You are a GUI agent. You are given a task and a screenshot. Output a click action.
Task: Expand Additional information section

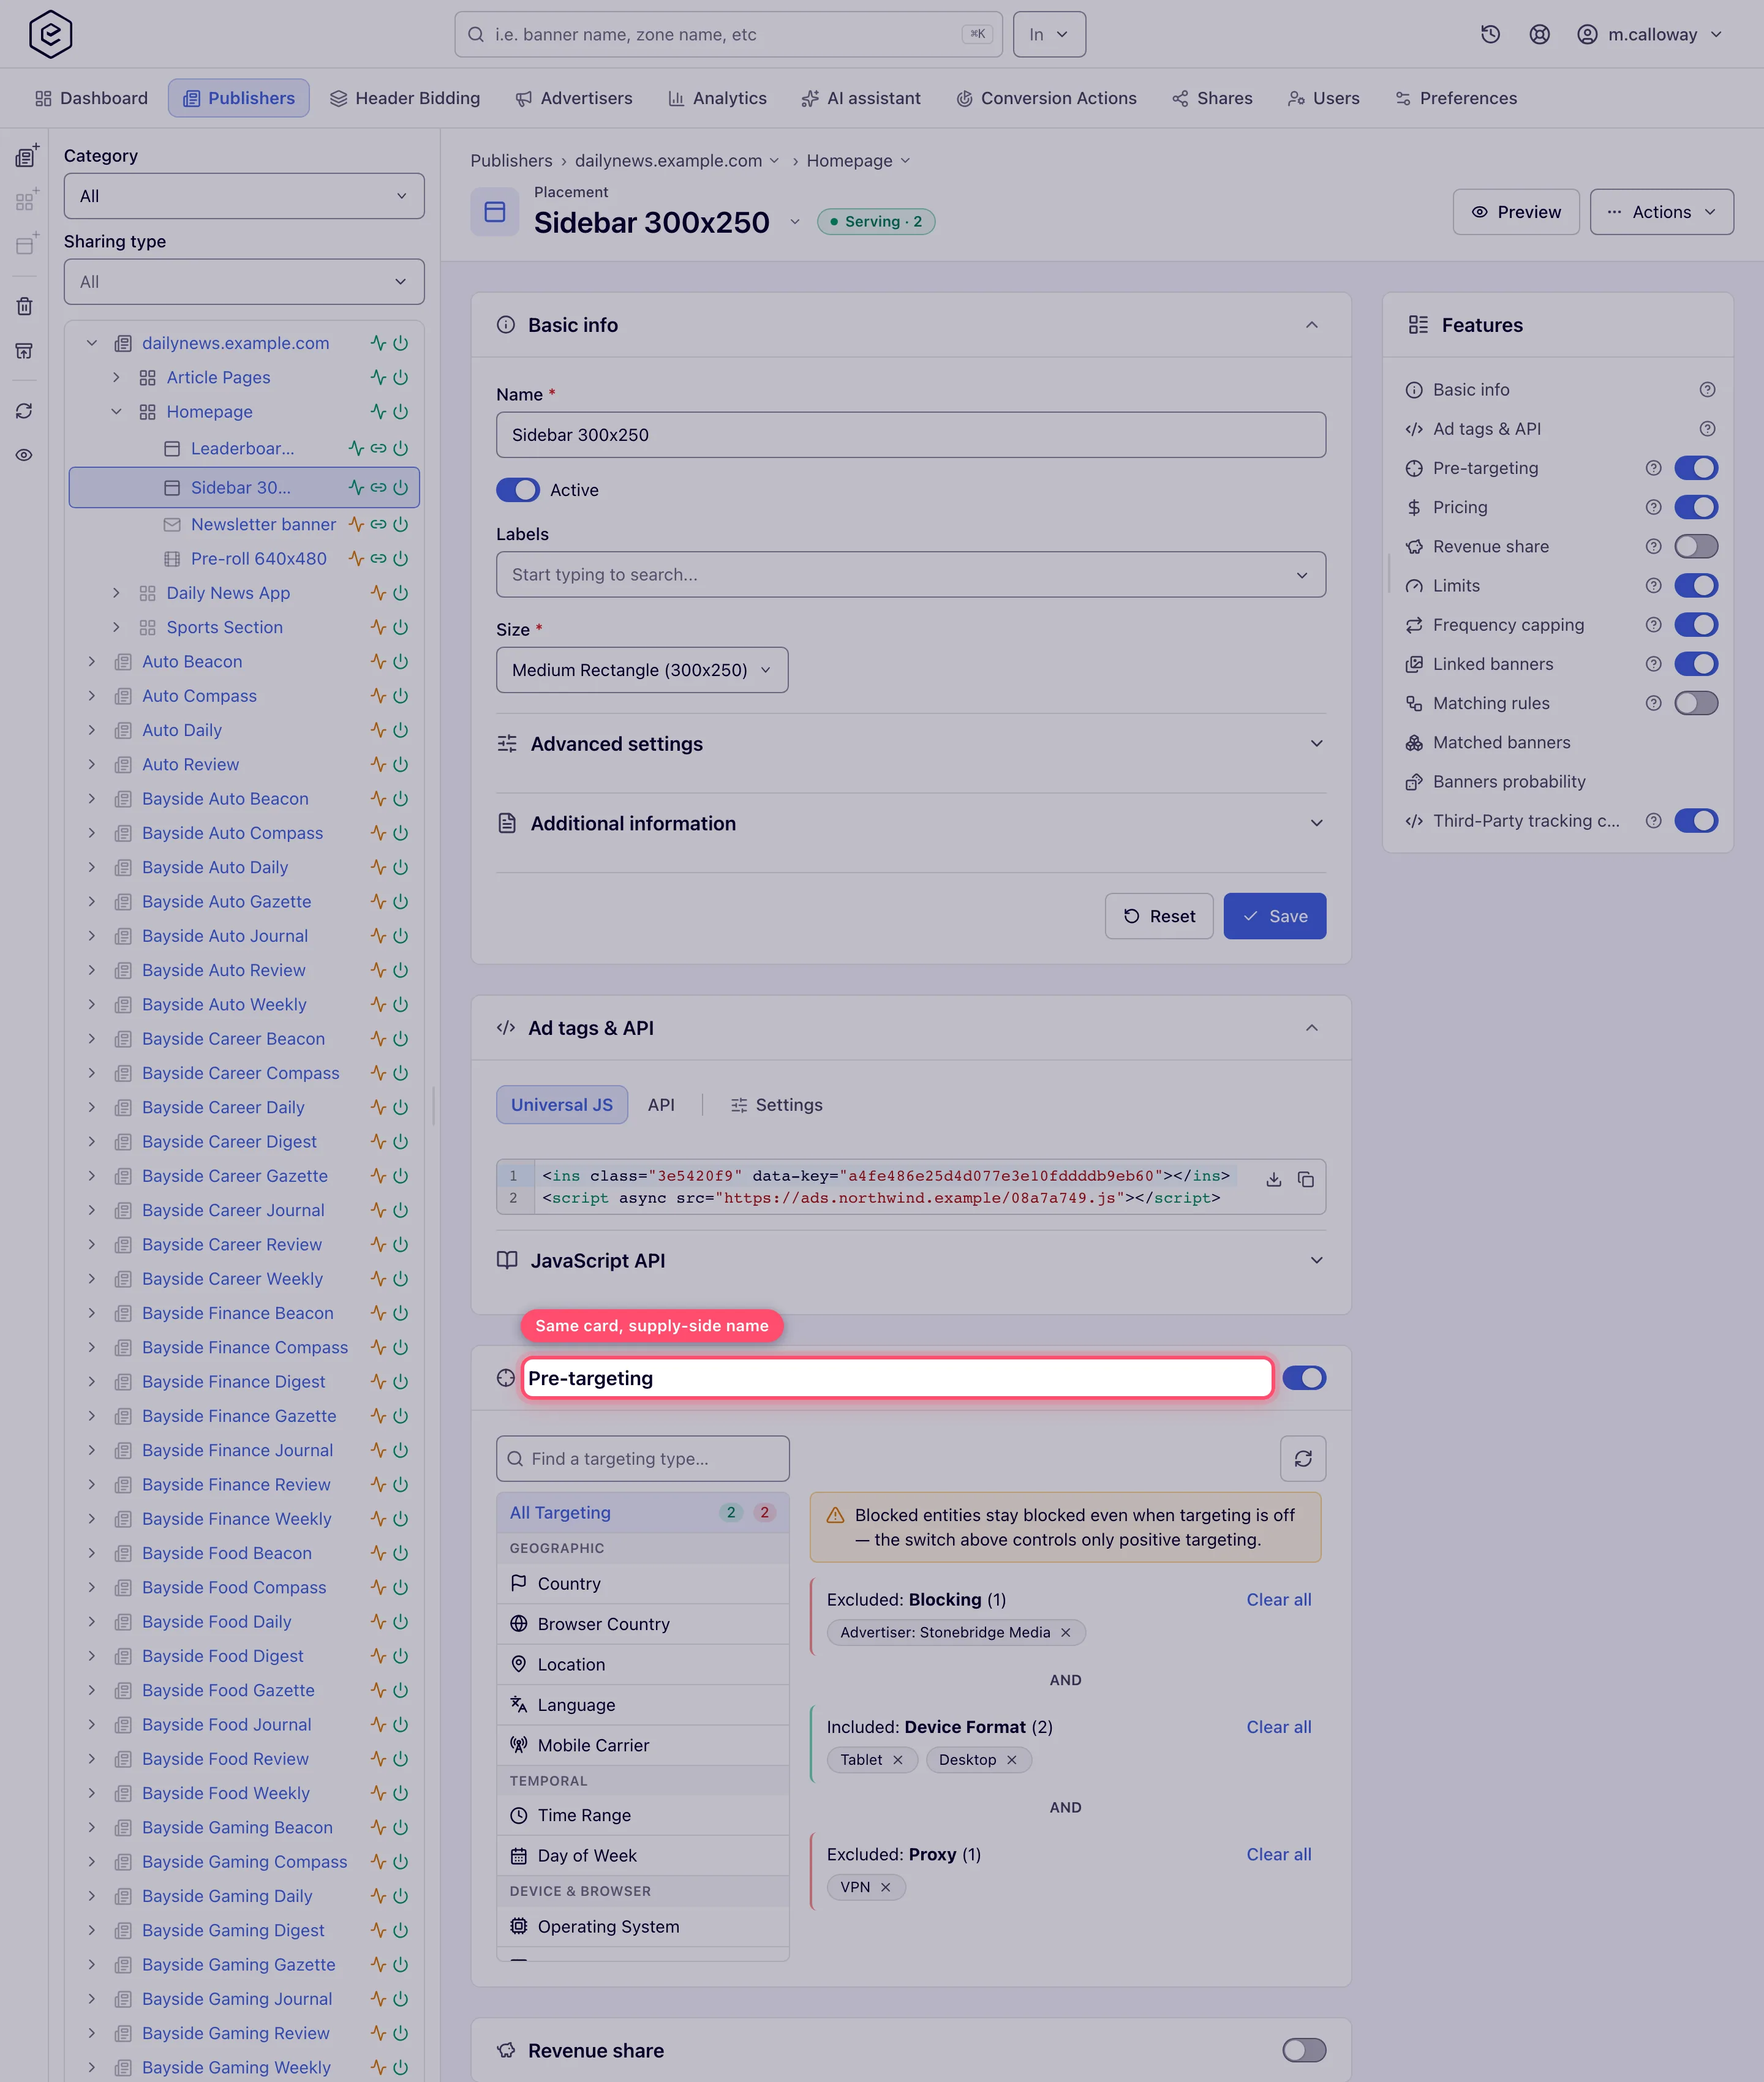[911, 824]
